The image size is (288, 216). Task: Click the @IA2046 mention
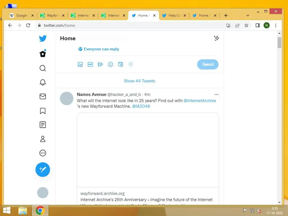point(141,106)
